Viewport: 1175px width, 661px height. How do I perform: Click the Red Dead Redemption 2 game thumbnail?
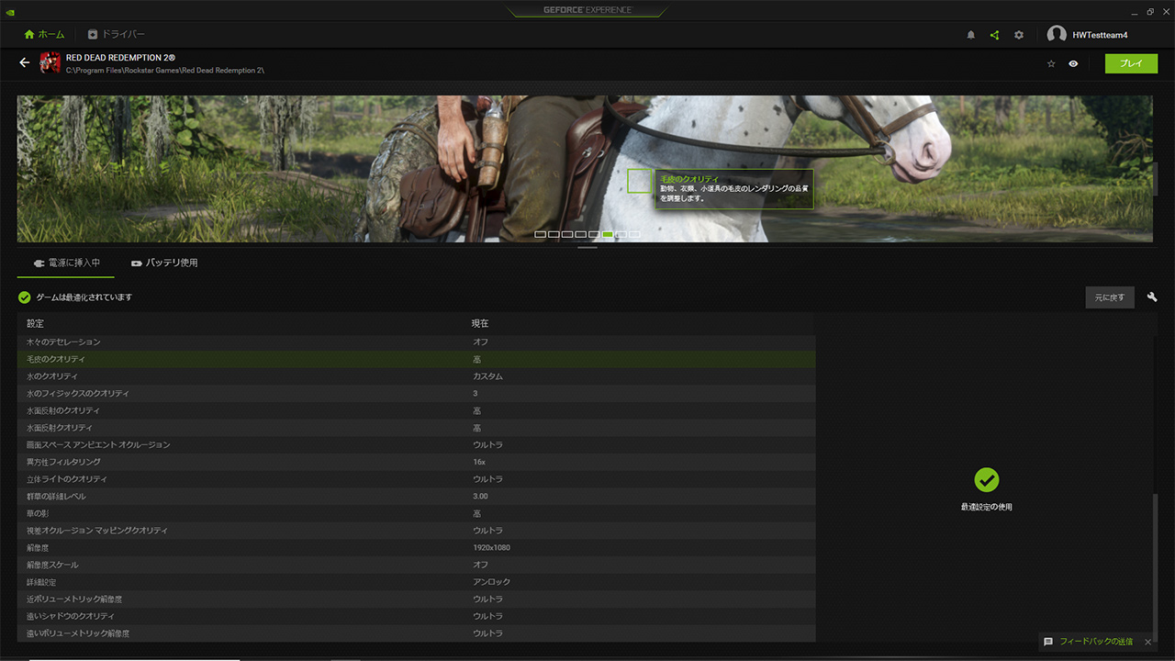pyautogui.click(x=50, y=63)
